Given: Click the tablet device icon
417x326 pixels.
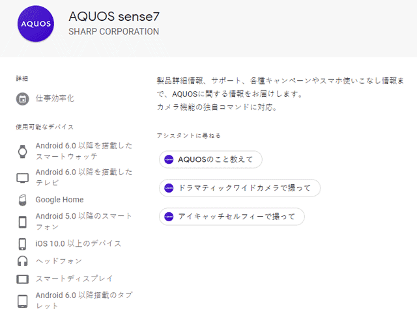Looking at the screenshot, I should (x=23, y=301).
